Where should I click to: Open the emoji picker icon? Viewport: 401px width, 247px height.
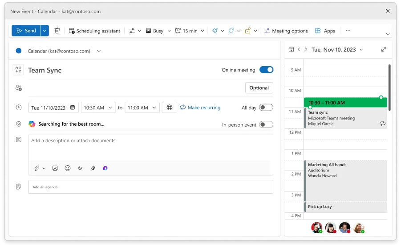coord(68,168)
